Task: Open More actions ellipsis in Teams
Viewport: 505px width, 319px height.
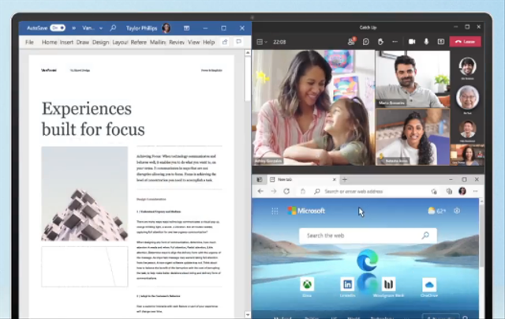Action: pos(395,42)
